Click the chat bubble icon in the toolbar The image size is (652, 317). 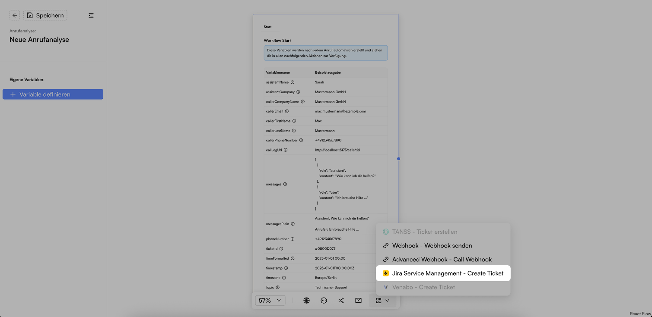pyautogui.click(x=324, y=301)
